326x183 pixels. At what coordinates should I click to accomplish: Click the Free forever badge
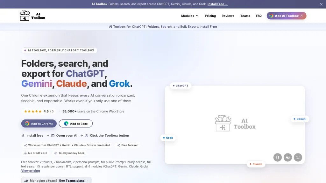click(127, 145)
